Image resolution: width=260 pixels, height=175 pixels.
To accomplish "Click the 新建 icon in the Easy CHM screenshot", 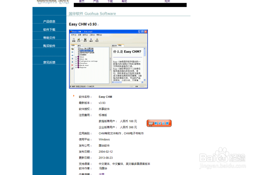I will click(74, 40).
